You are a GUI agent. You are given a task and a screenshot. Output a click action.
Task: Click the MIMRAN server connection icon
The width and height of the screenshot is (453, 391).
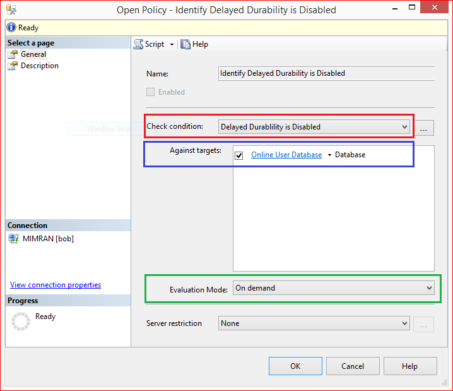[13, 239]
